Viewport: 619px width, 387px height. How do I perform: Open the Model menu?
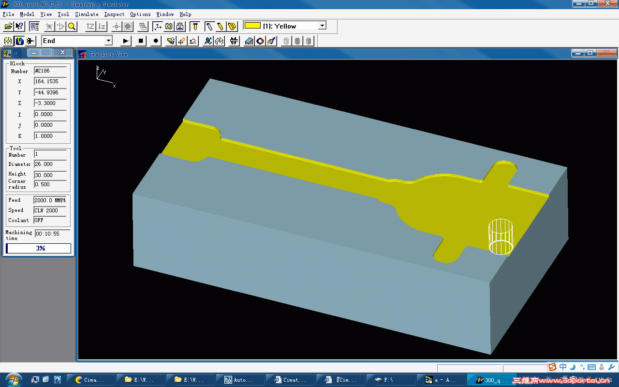tap(27, 15)
